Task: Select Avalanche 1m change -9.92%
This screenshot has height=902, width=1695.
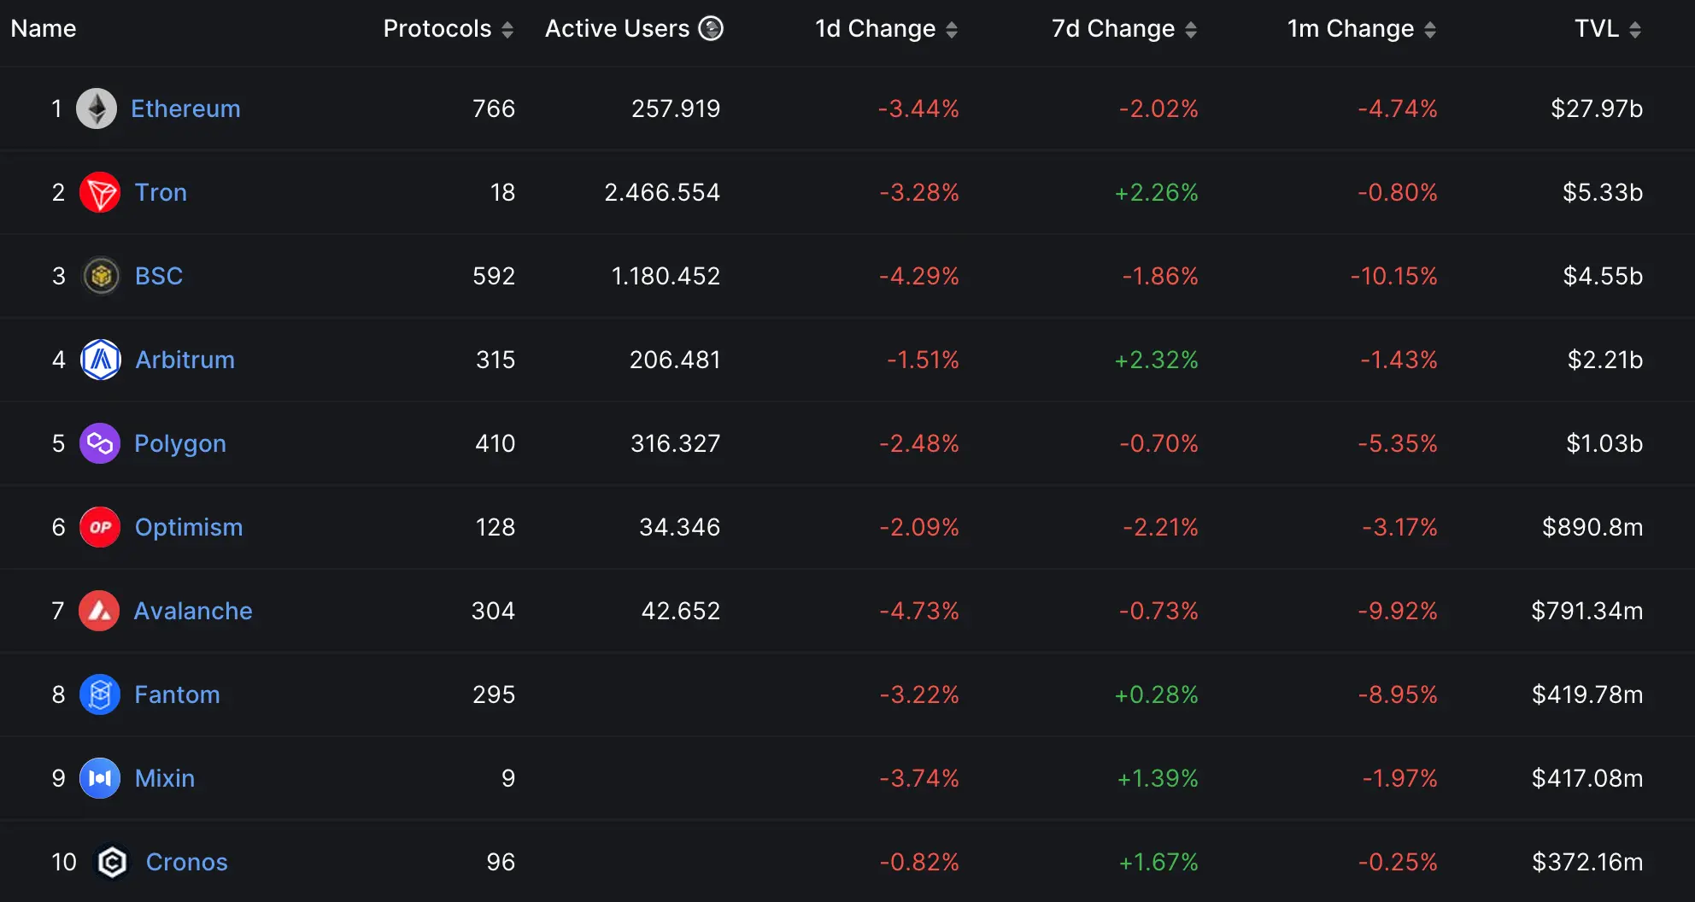Action: pos(1398,611)
